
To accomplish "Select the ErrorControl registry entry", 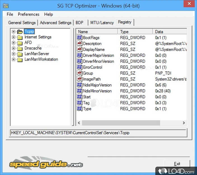I will 92,67.
